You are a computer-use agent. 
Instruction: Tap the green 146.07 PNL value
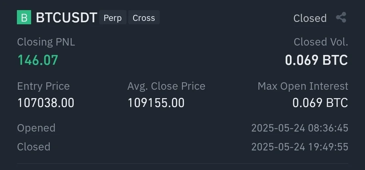[38, 60]
